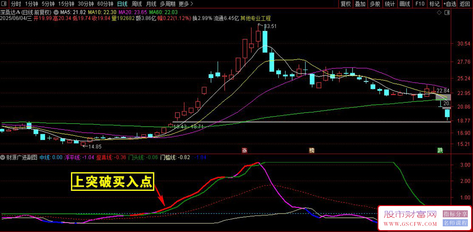Image resolution: width=473 pixels, height=232 pixels.
Task: Switch to 分时 intraday view
Action: [16, 4]
